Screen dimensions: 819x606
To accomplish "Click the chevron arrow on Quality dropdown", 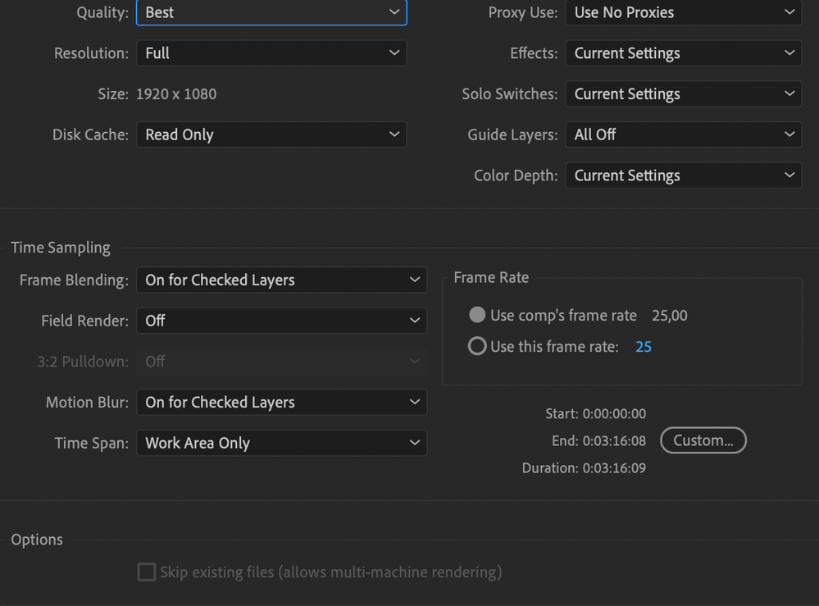I will (394, 11).
